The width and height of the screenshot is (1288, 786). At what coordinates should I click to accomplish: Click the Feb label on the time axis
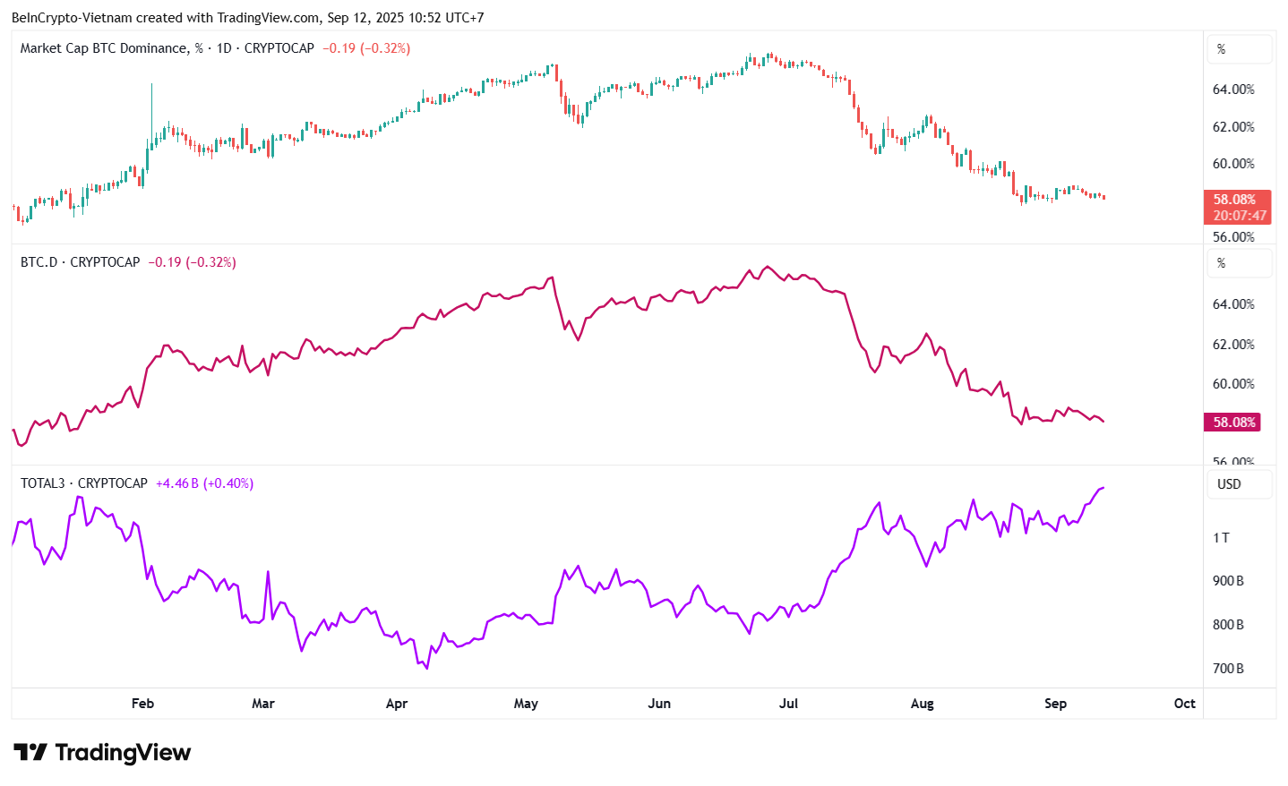pyautogui.click(x=142, y=704)
